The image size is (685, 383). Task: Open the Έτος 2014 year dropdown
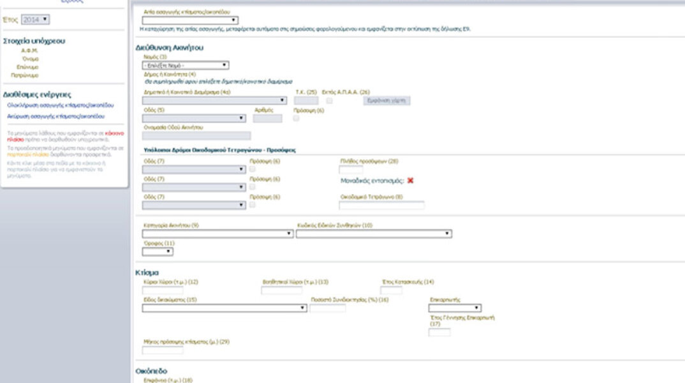(x=35, y=20)
